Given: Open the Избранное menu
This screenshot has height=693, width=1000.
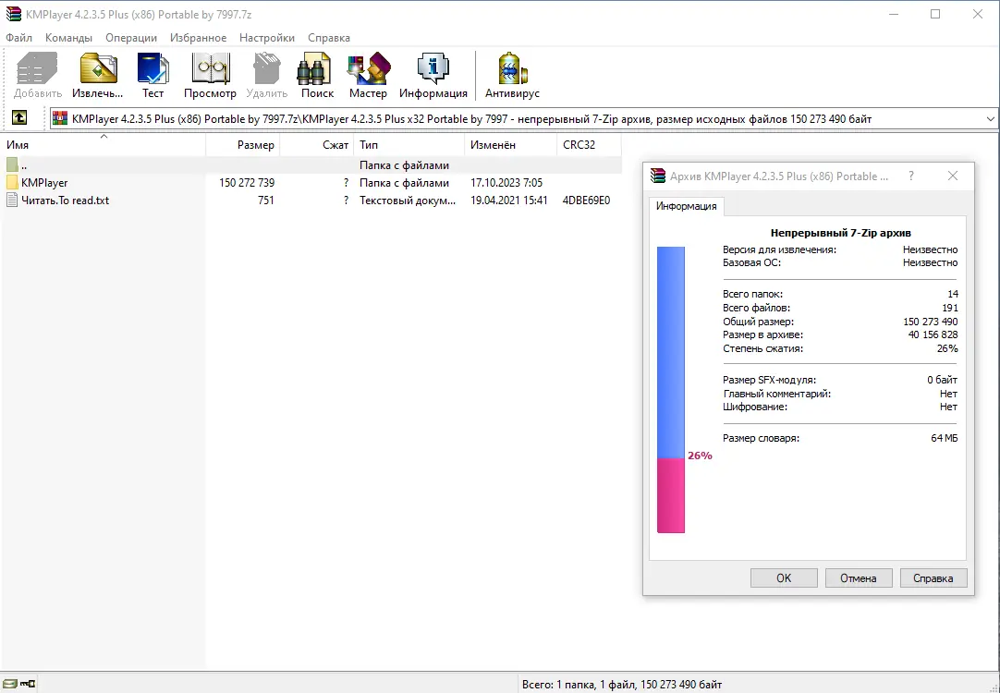Looking at the screenshot, I should tap(199, 38).
